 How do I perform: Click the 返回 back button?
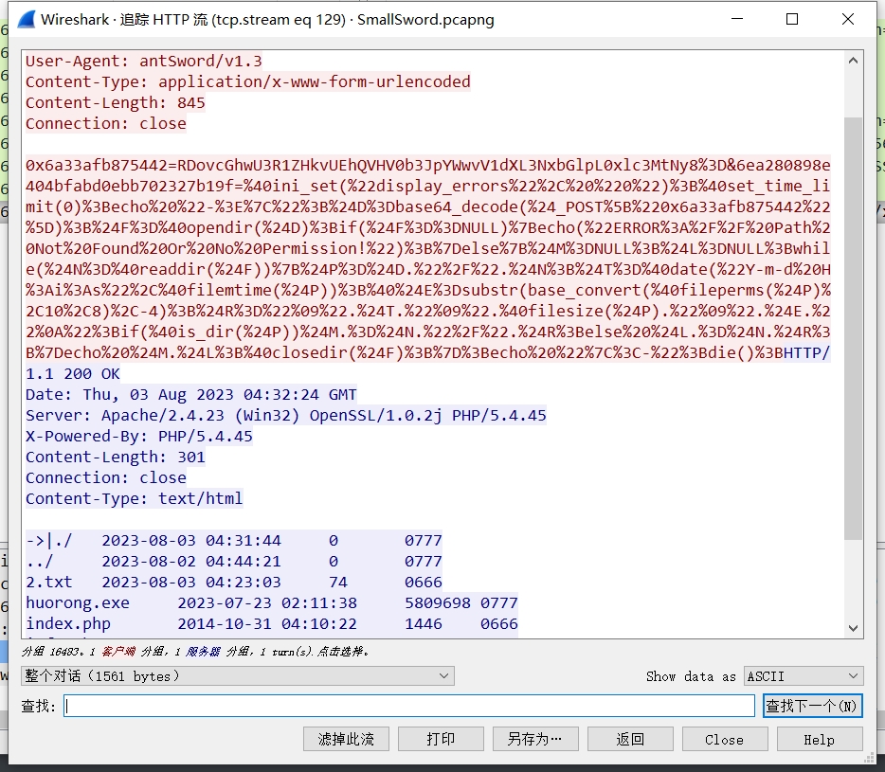click(x=630, y=739)
